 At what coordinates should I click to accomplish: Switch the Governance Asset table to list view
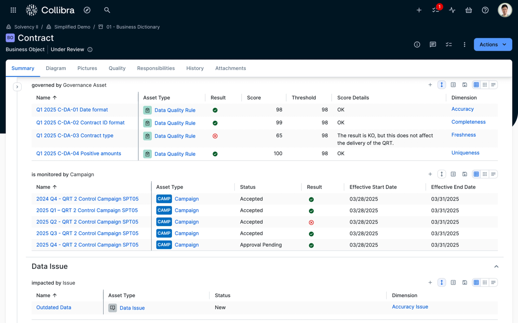pyautogui.click(x=493, y=85)
